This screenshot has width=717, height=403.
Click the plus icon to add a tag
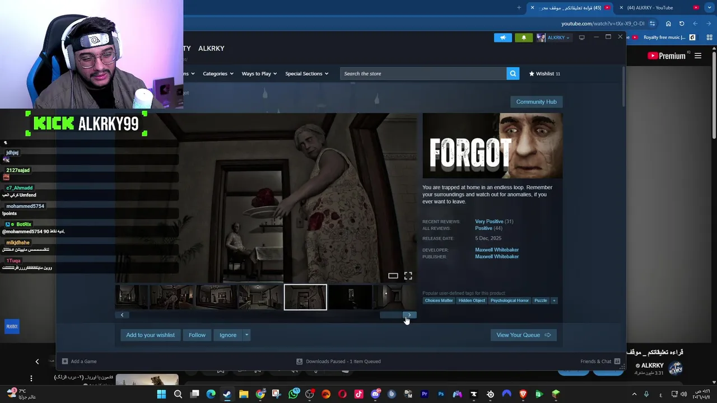click(x=554, y=301)
